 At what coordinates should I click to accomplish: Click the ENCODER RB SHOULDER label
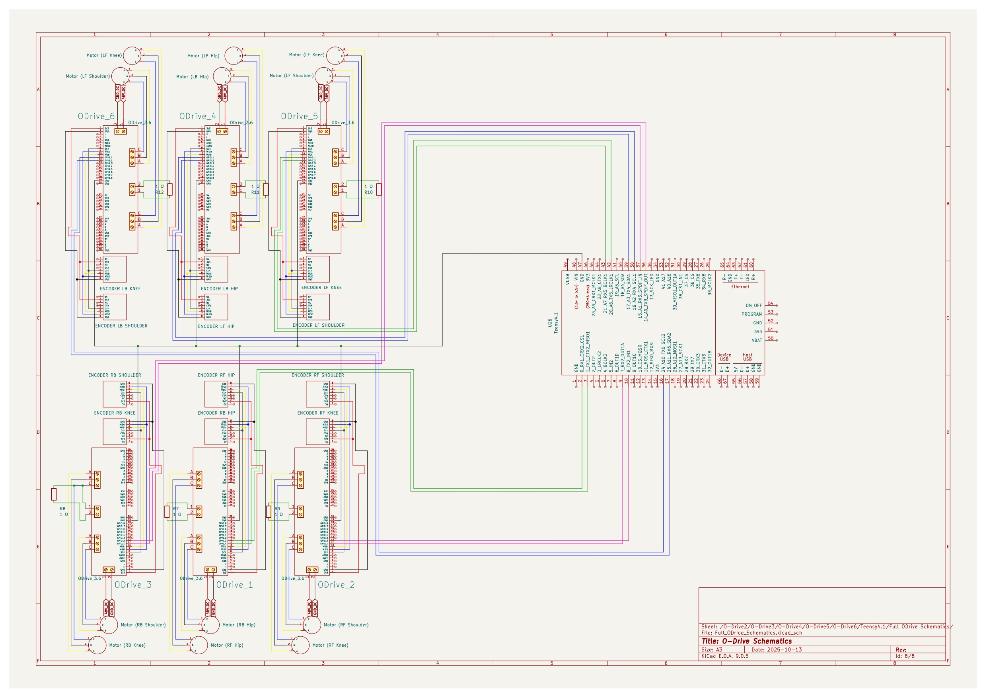(115, 375)
